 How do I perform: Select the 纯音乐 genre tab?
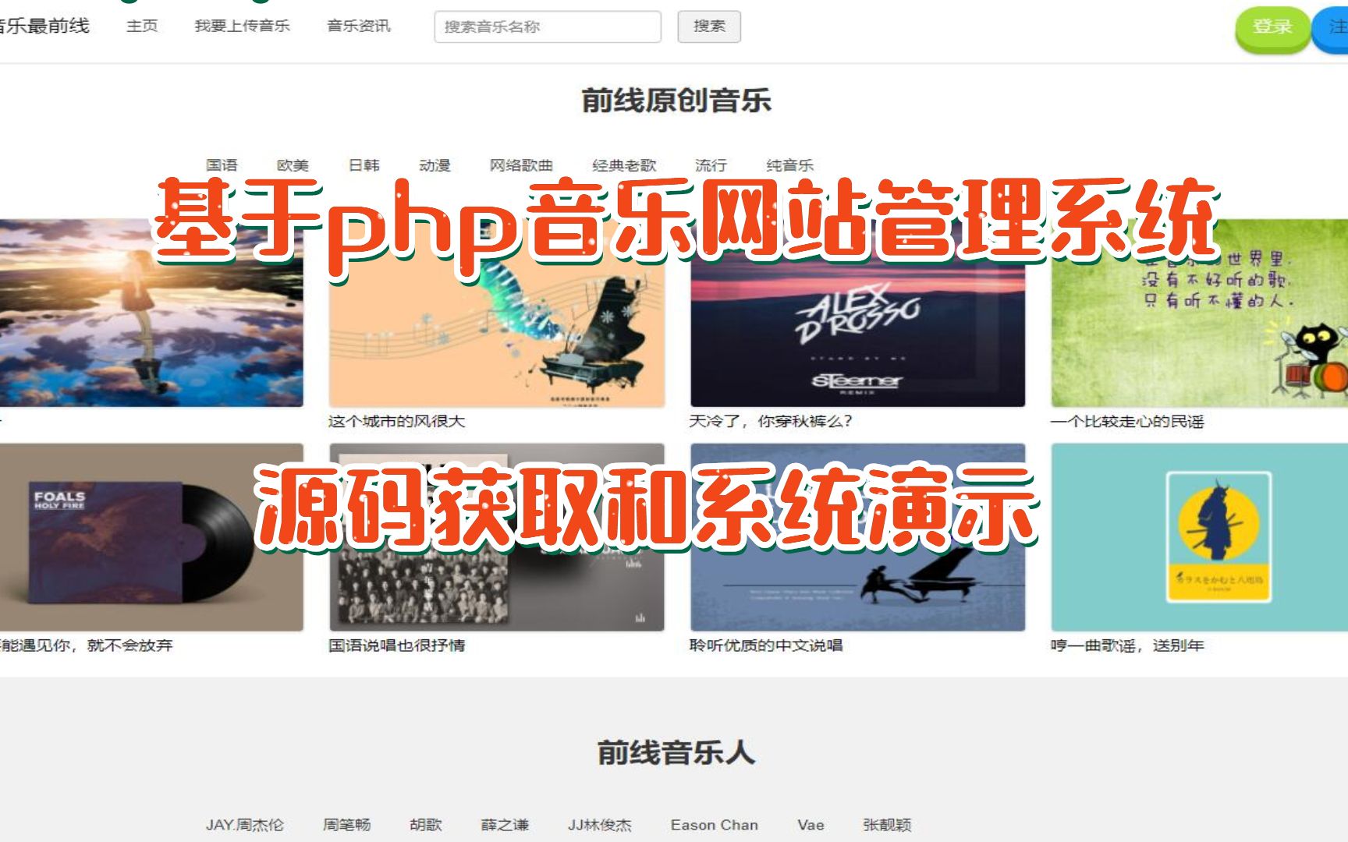pos(789,165)
